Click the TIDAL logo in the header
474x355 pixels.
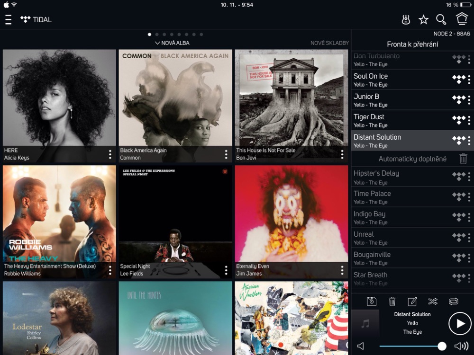tap(36, 19)
